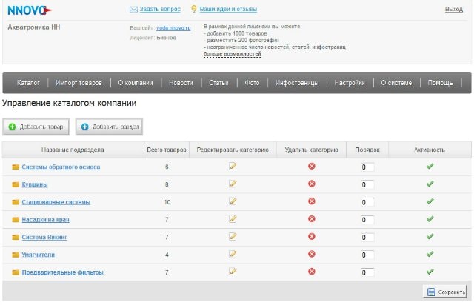Toggle activity checkmark for Система Викинг
This screenshot has height=305, width=474.
(430, 237)
